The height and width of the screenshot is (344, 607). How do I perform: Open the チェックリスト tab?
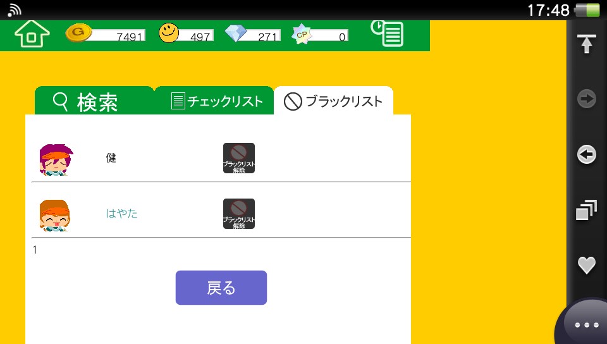(214, 101)
